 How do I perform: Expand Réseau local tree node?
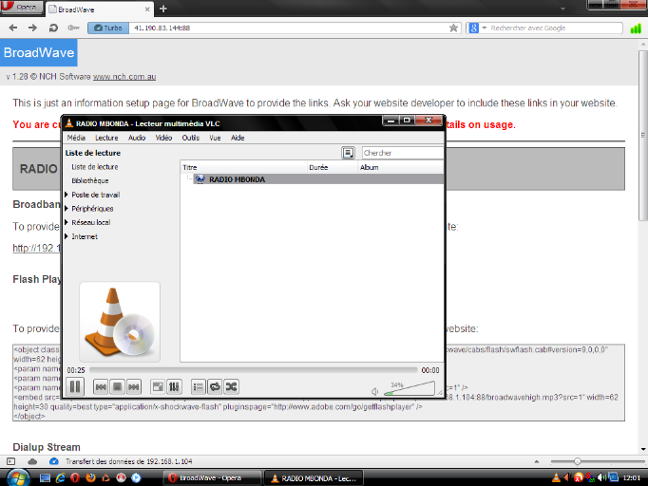tap(67, 222)
